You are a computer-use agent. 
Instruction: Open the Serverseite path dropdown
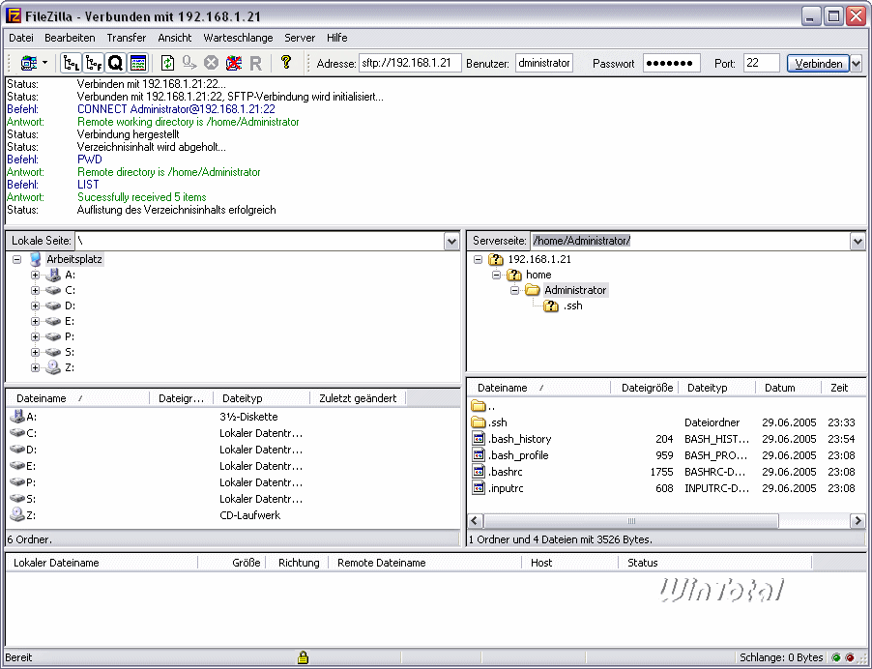click(857, 241)
